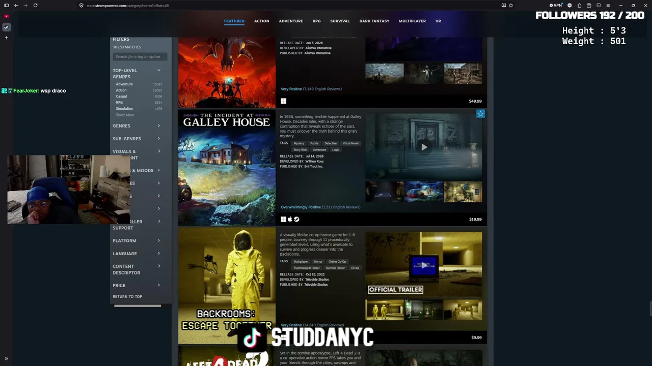Open the VPN button in browser toolbar

[555, 5]
